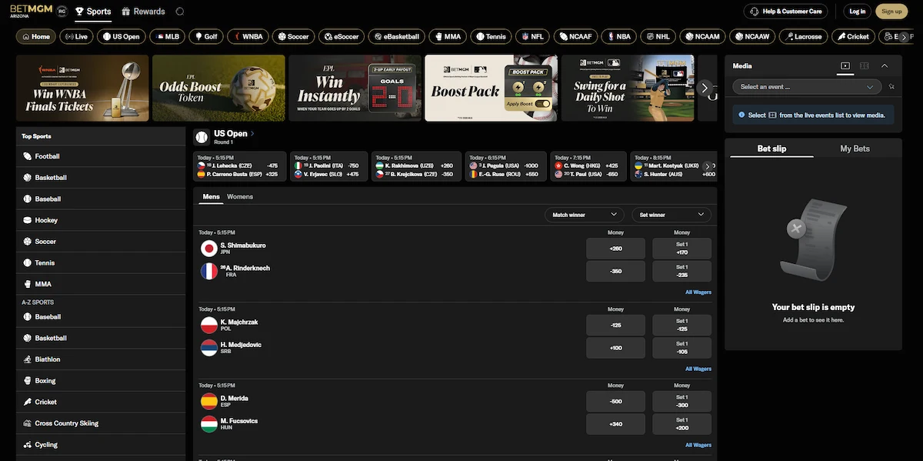
Task: Click Football icon in Top Sports
Action: tap(27, 156)
